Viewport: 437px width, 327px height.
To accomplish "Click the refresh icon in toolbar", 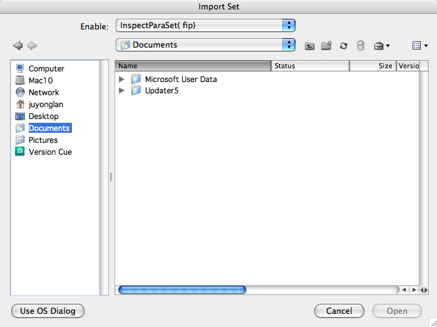I will (x=343, y=46).
